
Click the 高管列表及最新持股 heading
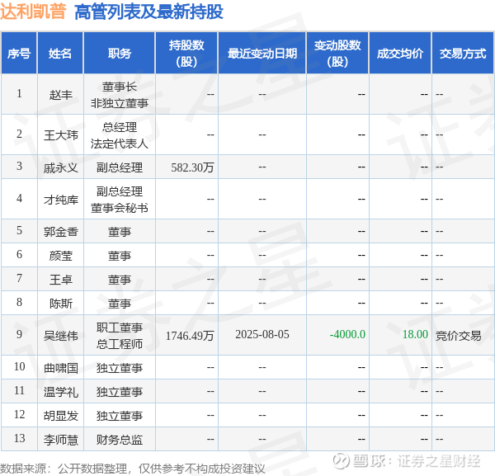148,12
